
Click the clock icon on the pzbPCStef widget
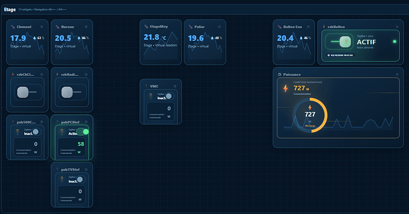pos(86,122)
